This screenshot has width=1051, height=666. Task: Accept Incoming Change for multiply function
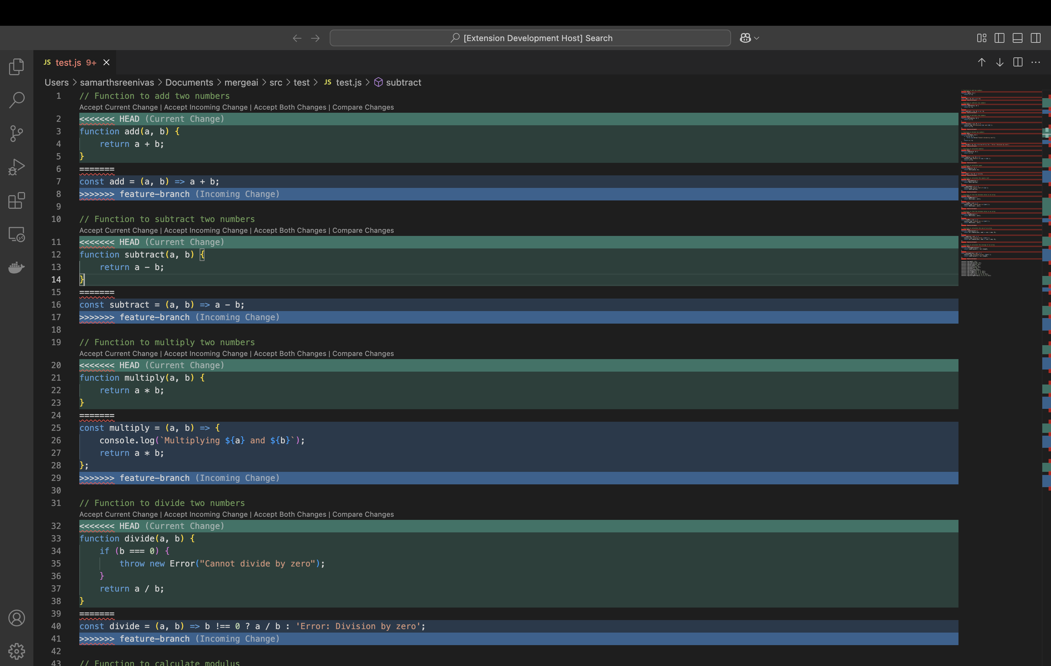[x=206, y=354]
